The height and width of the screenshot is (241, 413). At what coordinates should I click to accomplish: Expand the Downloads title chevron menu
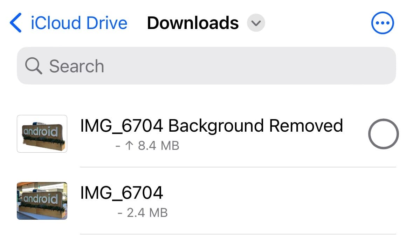256,23
